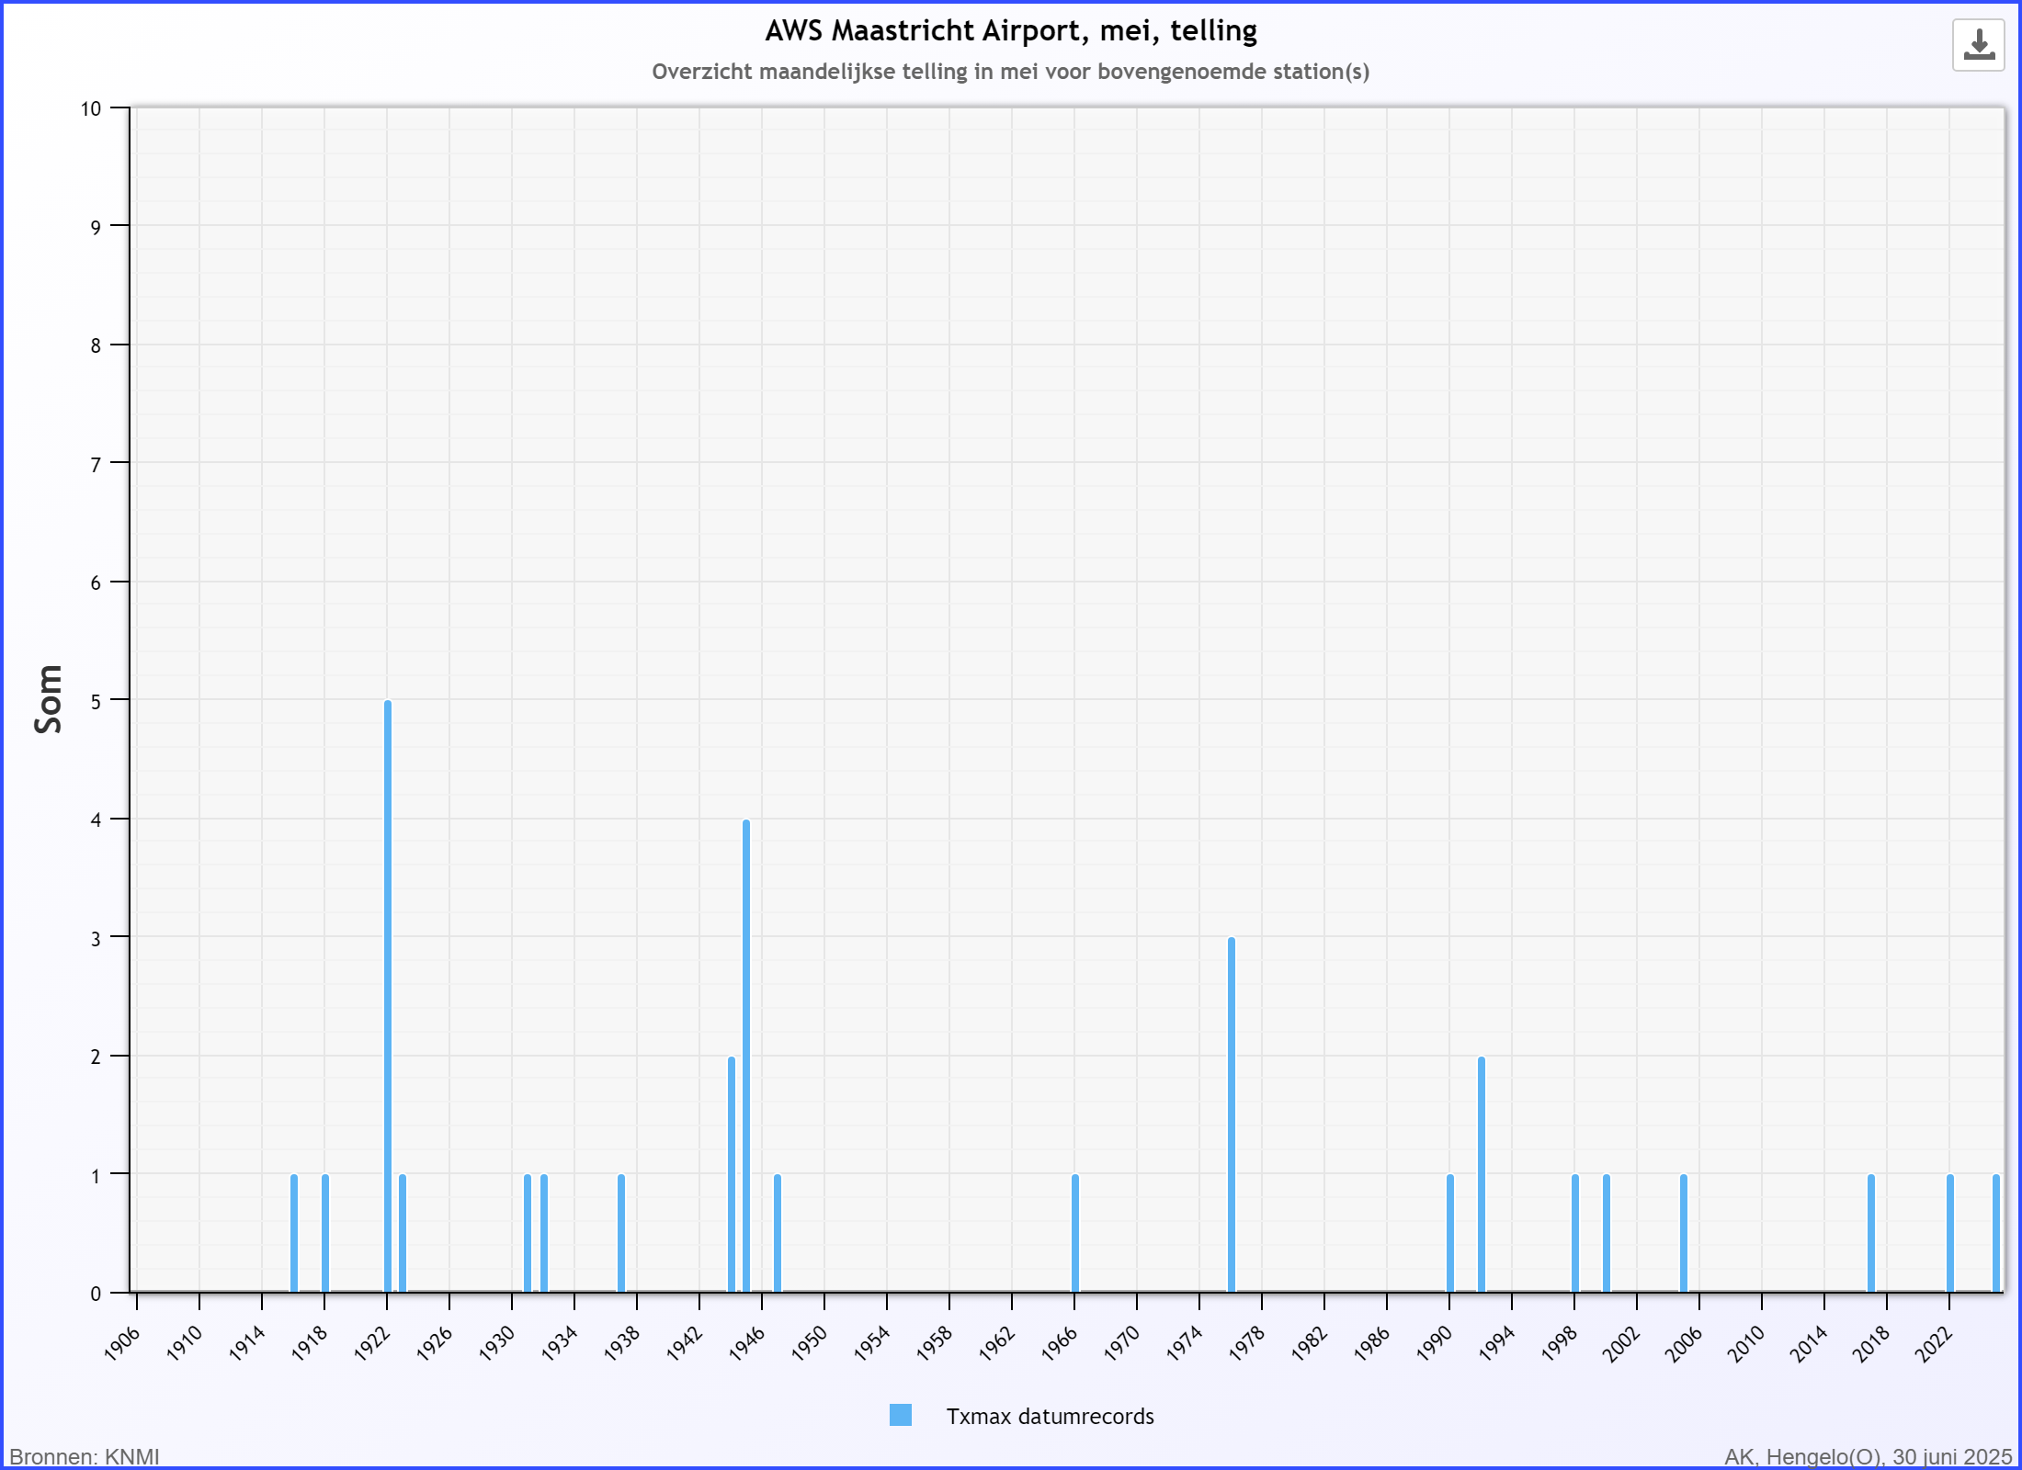2022x1470 pixels.
Task: Click the download chart icon
Action: click(1978, 45)
